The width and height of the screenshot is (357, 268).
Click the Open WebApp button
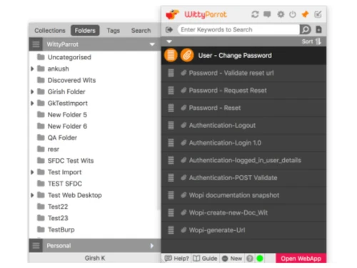pyautogui.click(x=301, y=258)
